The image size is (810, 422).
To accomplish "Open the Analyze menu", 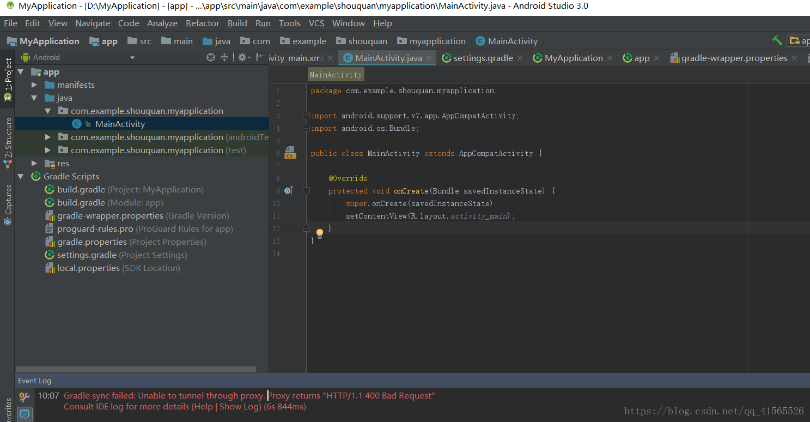I will pyautogui.click(x=162, y=23).
